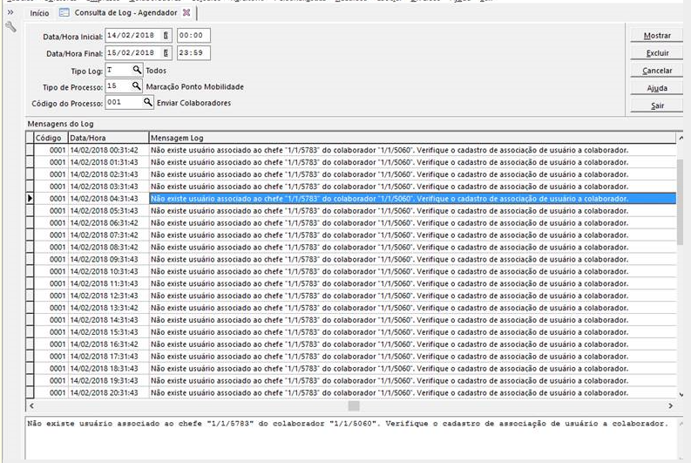Open help with the Ajuda button
This screenshot has height=463, width=691.
[657, 89]
